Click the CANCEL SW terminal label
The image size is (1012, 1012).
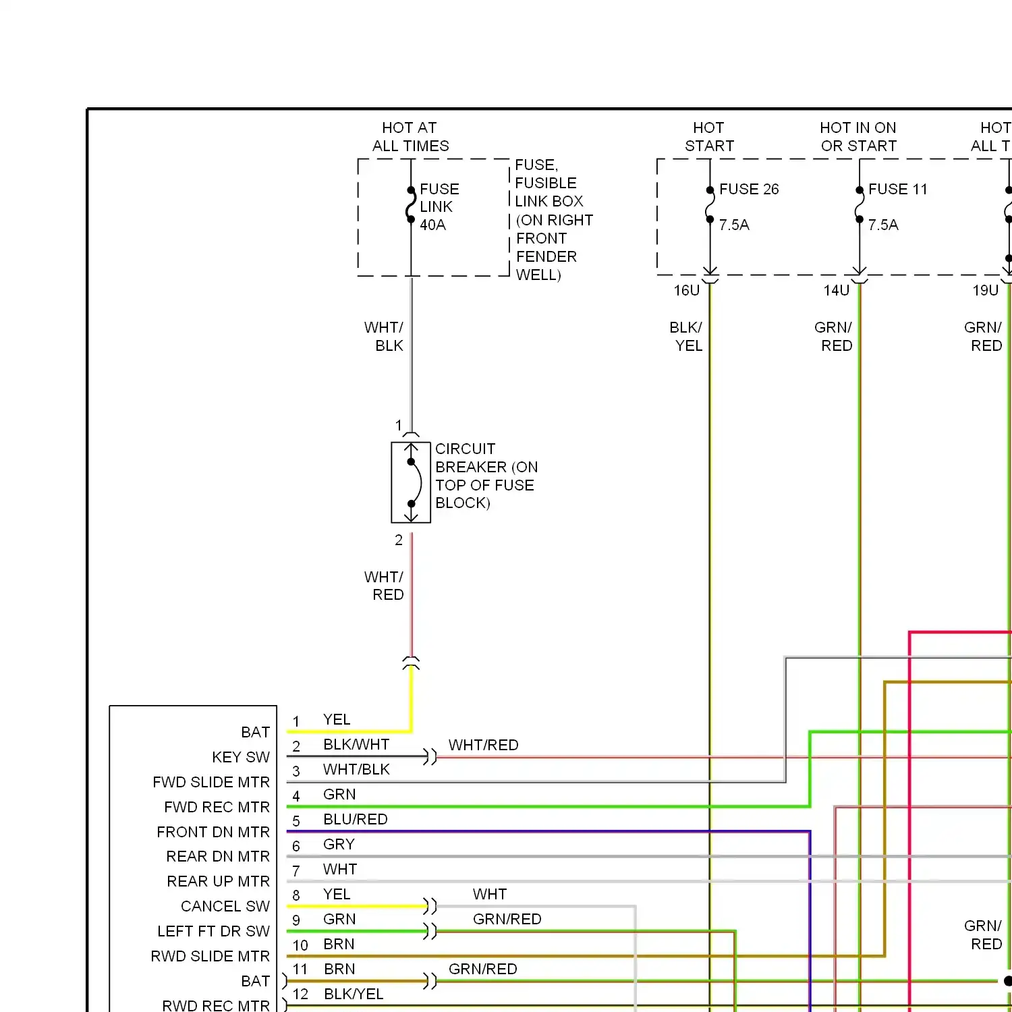click(225, 907)
